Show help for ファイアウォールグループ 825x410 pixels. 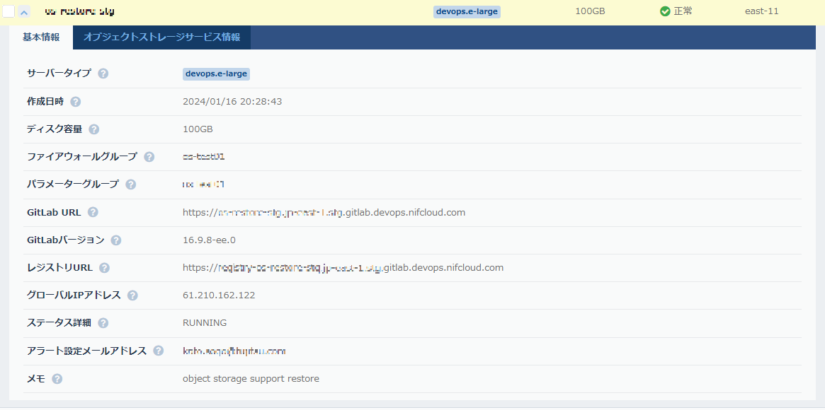pyautogui.click(x=149, y=157)
